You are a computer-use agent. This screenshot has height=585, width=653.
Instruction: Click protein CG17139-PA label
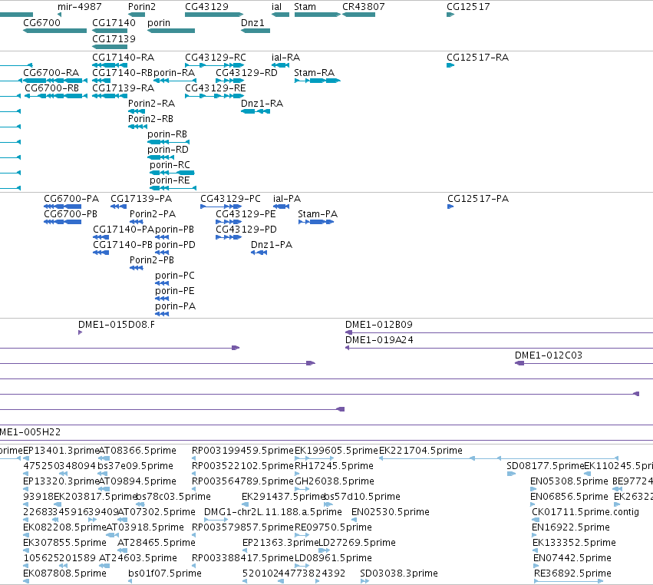click(140, 199)
